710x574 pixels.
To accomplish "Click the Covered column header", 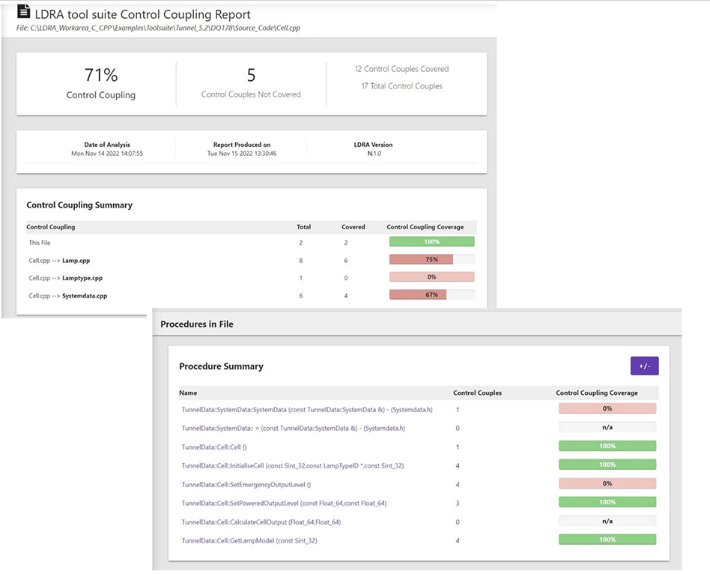I will point(354,226).
